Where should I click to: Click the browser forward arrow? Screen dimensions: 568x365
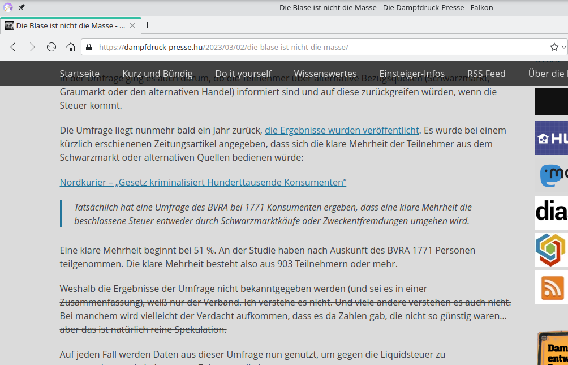32,47
